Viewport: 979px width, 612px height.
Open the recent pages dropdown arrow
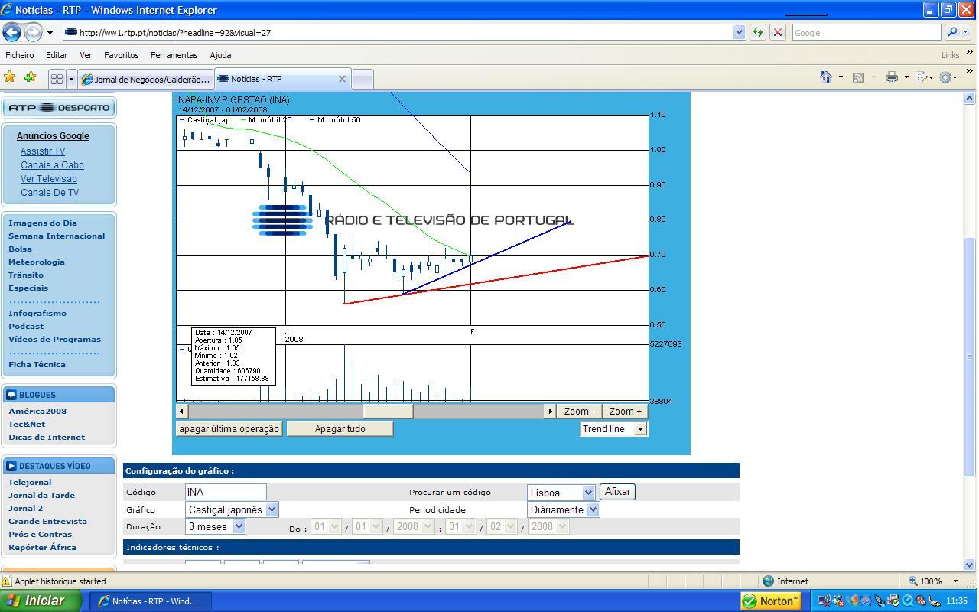(x=50, y=33)
